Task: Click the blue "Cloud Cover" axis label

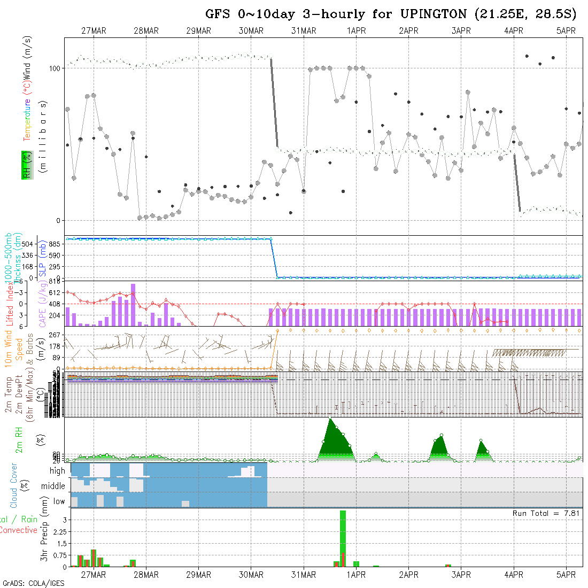Action: 14,485
